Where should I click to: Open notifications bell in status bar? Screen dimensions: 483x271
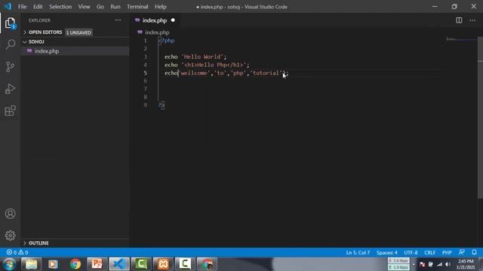[474, 252]
